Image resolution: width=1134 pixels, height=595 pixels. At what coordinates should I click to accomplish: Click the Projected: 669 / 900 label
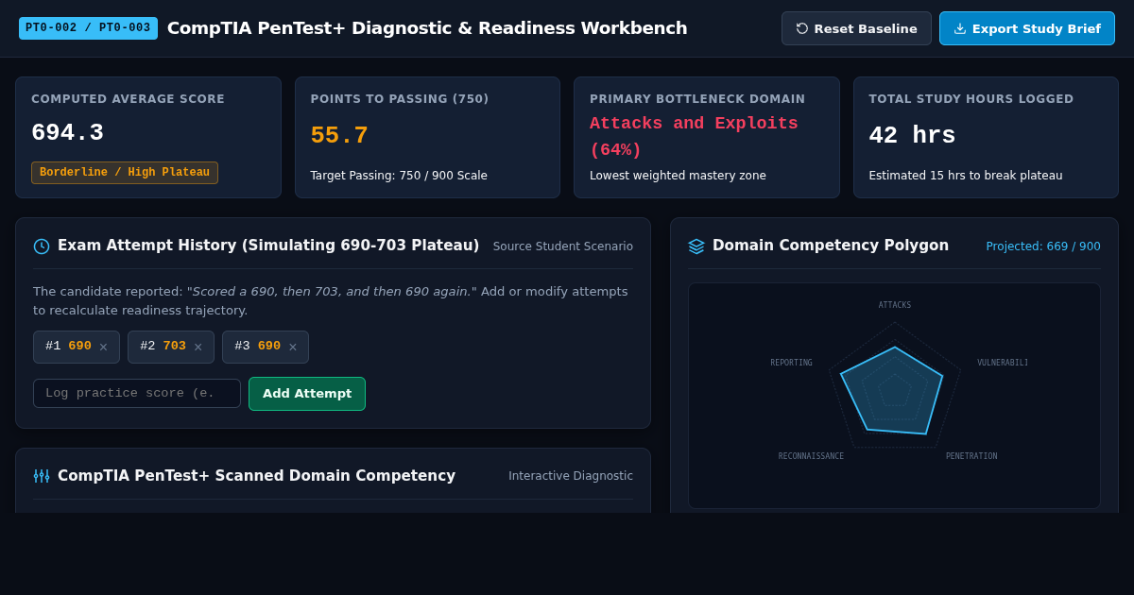(1043, 246)
